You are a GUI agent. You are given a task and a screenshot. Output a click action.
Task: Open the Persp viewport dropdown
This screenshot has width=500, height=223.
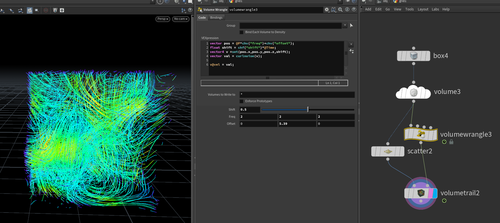pos(163,19)
